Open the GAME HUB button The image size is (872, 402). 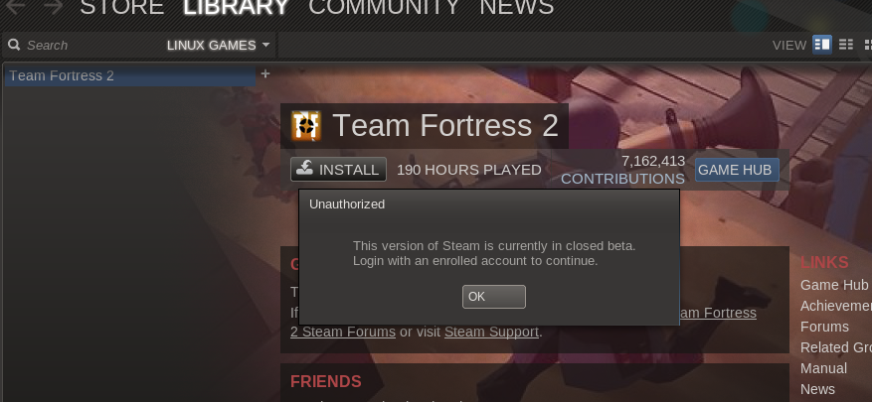tap(737, 170)
